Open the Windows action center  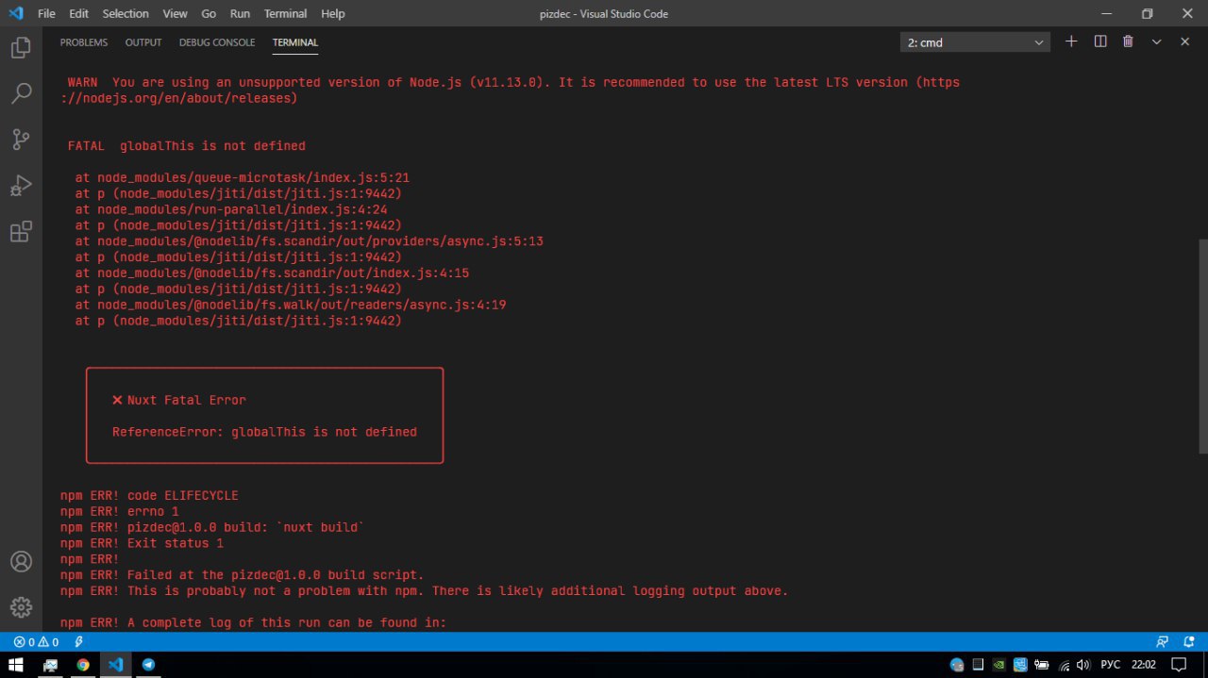tap(1179, 664)
